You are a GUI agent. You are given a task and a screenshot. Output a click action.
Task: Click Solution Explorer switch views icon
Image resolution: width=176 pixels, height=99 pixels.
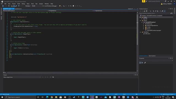pos(147,11)
